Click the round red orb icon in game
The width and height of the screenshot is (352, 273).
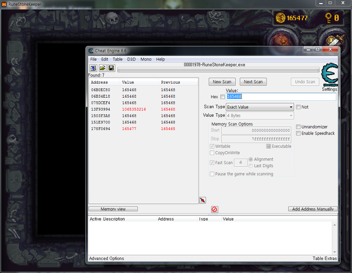click(283, 40)
